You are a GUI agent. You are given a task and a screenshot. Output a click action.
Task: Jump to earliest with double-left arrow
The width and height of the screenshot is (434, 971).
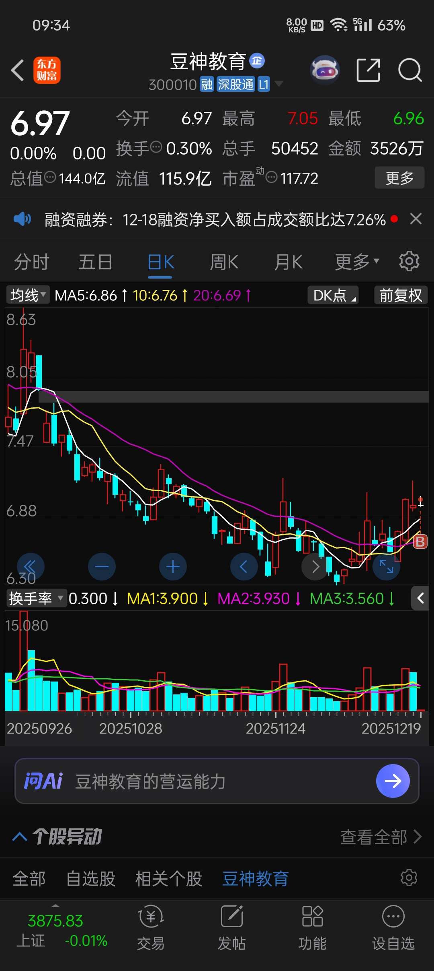pyautogui.click(x=31, y=566)
